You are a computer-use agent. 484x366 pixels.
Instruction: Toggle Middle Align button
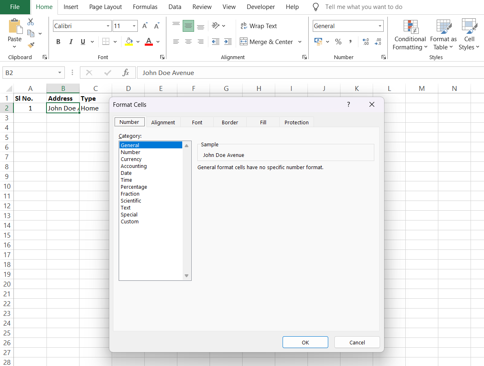pos(188,26)
